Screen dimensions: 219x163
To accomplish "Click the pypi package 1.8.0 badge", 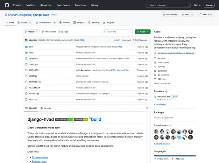I will point(64,120).
